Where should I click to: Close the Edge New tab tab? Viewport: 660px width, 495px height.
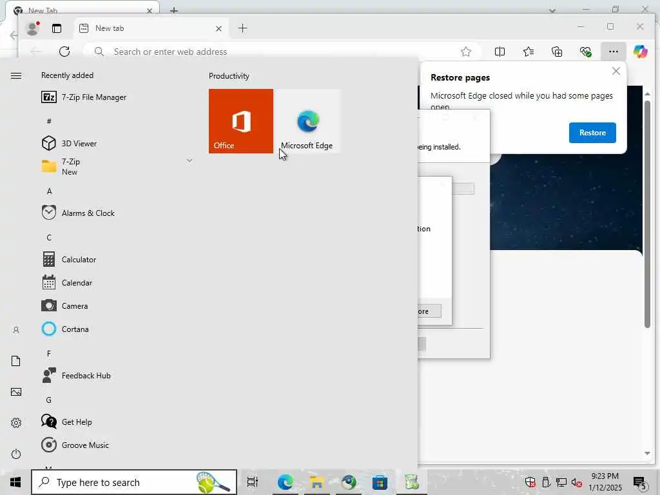[x=218, y=28]
